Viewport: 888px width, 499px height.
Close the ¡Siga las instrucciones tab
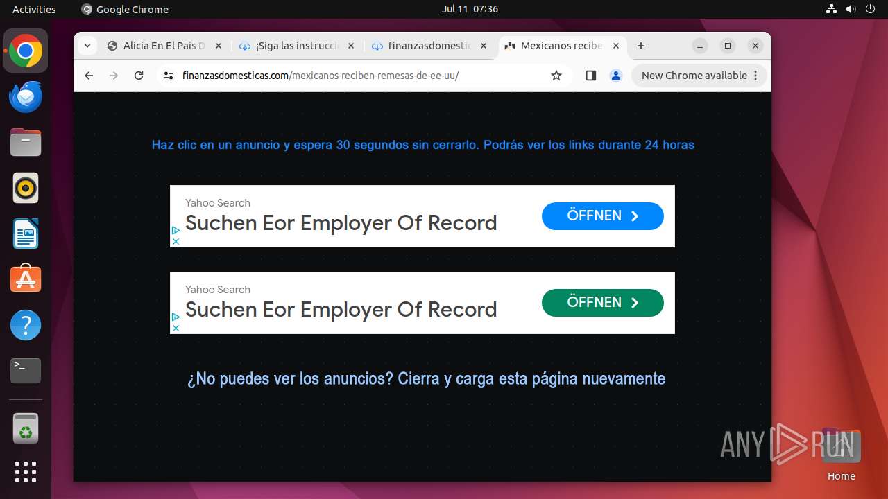click(x=350, y=46)
